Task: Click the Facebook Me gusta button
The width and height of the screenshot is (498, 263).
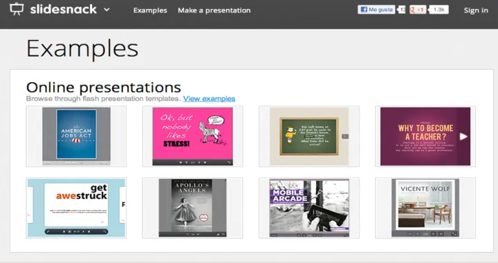Action: pyautogui.click(x=376, y=10)
